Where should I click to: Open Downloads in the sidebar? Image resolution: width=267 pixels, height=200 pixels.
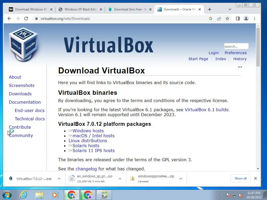(20, 94)
